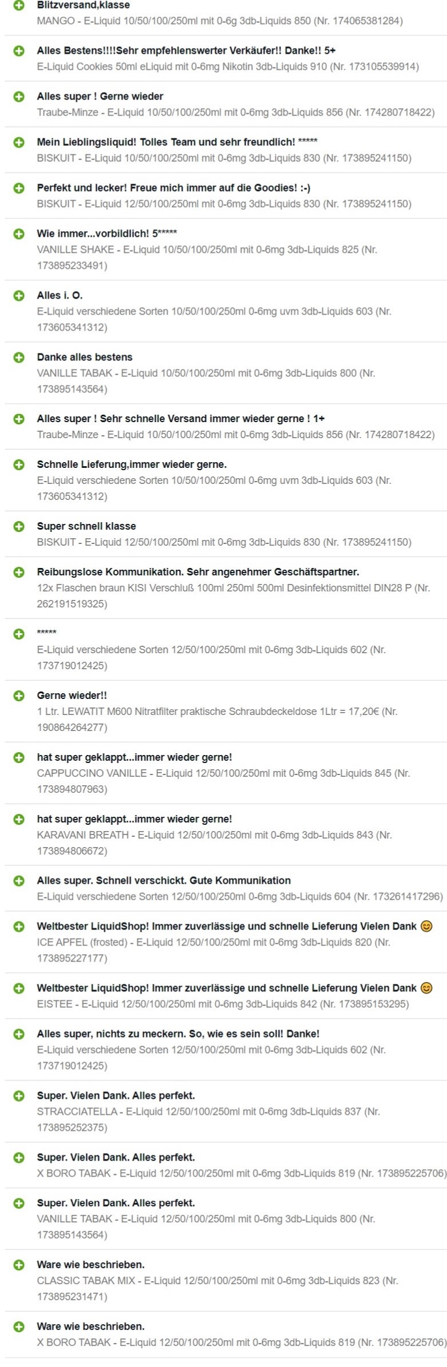447x1367 pixels.
Task: Open the MANGO E-Liquid item listing
Action: click(x=220, y=21)
